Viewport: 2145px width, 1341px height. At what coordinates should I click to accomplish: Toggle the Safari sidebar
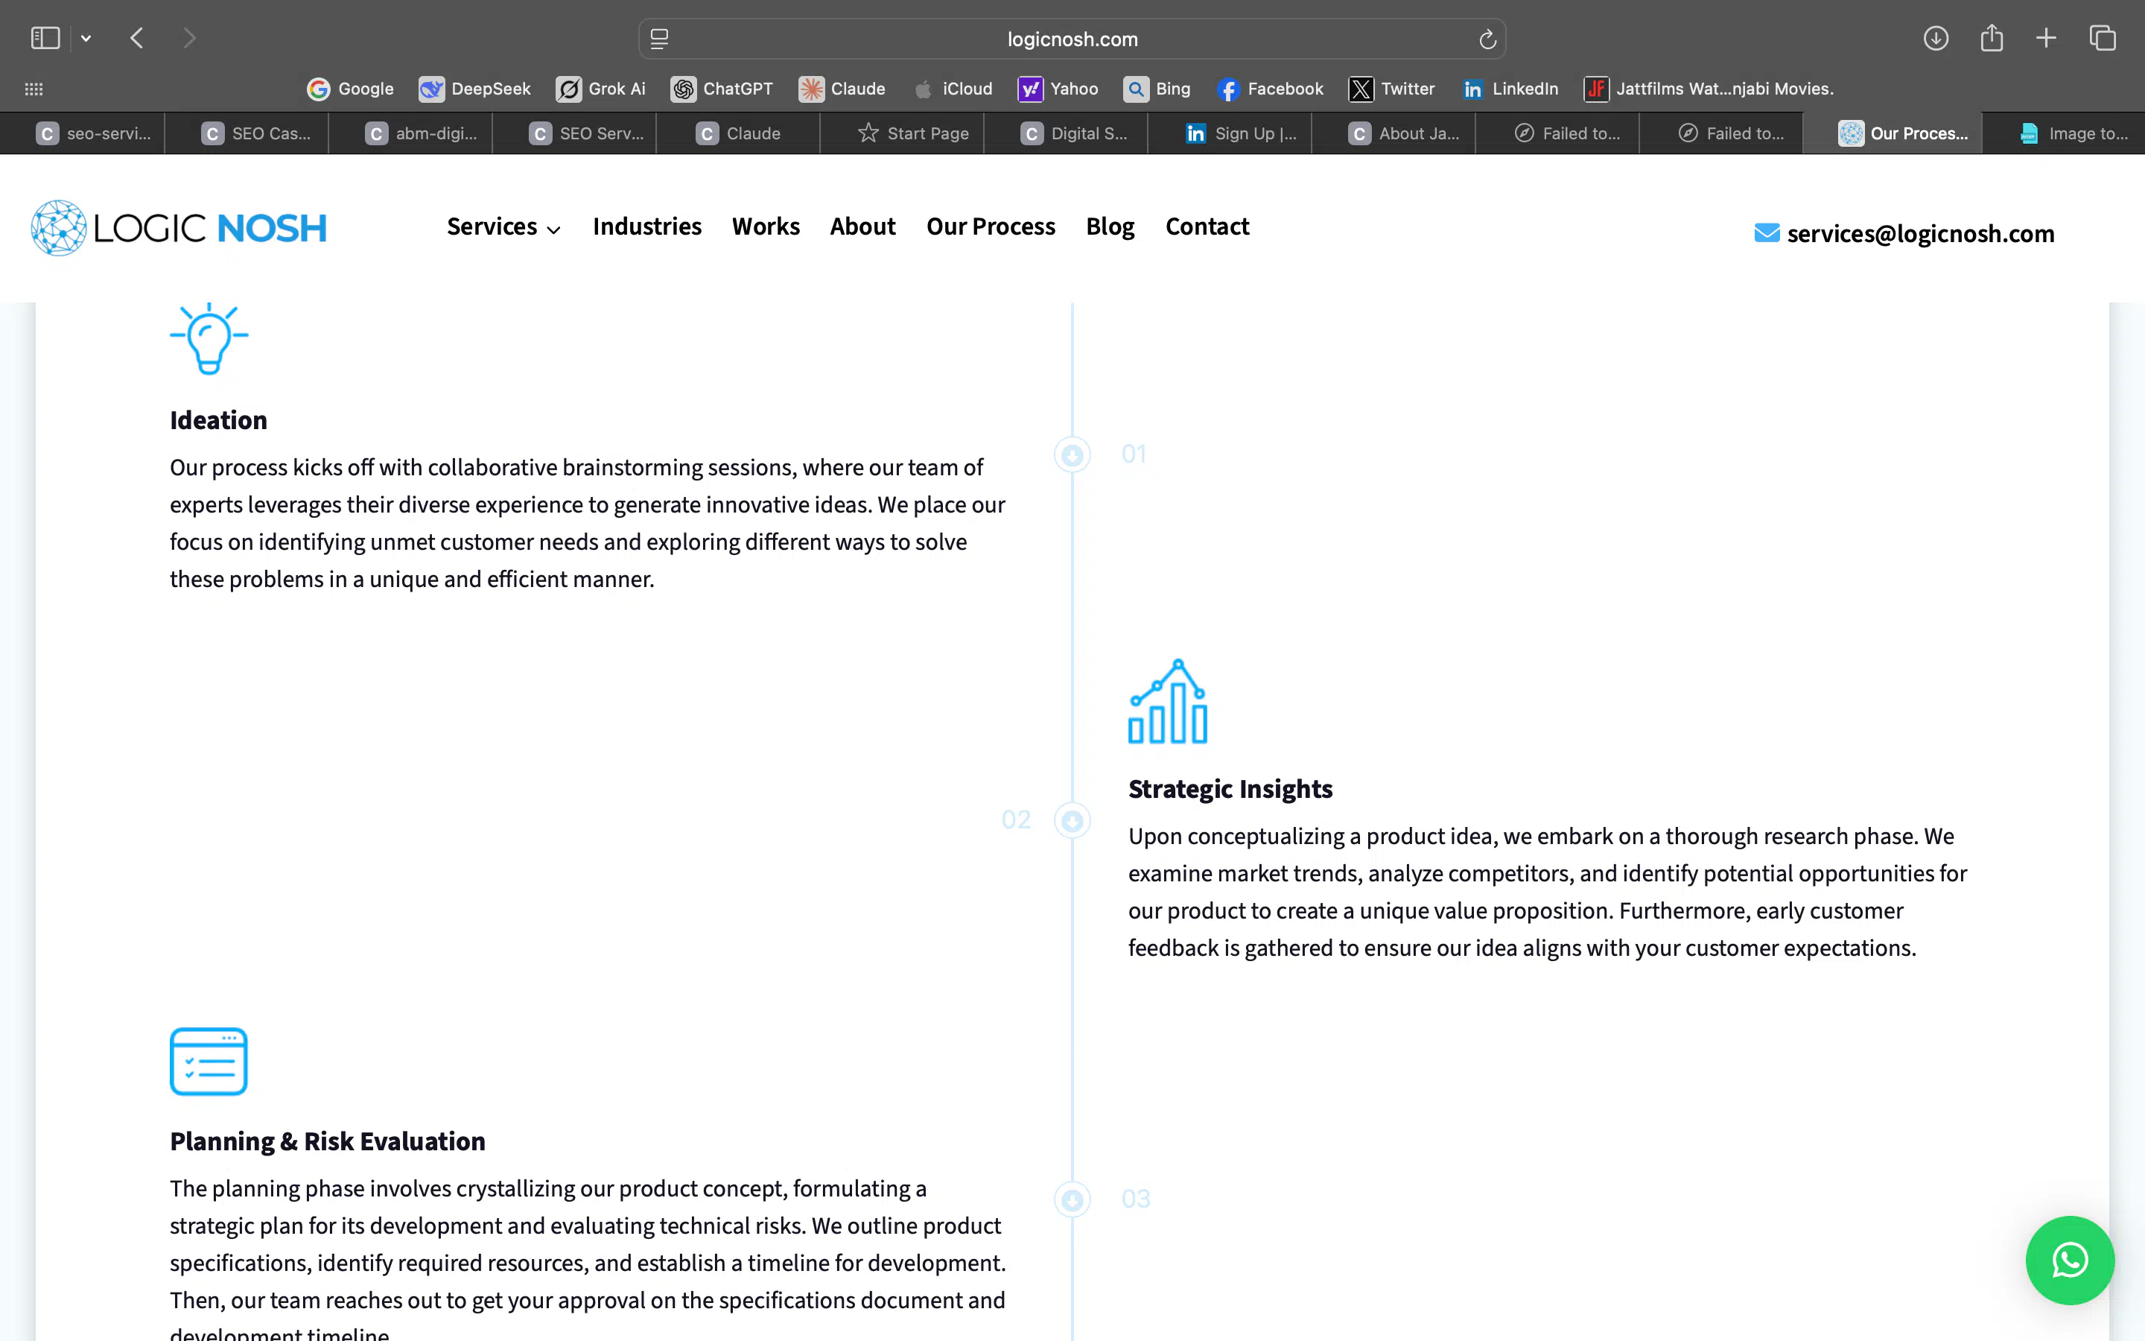click(45, 37)
